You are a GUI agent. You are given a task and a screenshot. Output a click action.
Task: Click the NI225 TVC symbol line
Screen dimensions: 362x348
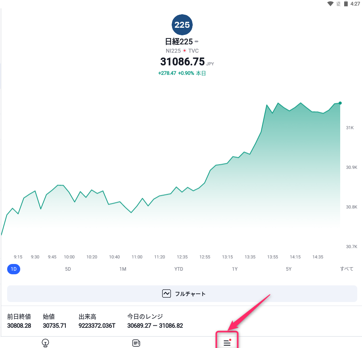[182, 51]
